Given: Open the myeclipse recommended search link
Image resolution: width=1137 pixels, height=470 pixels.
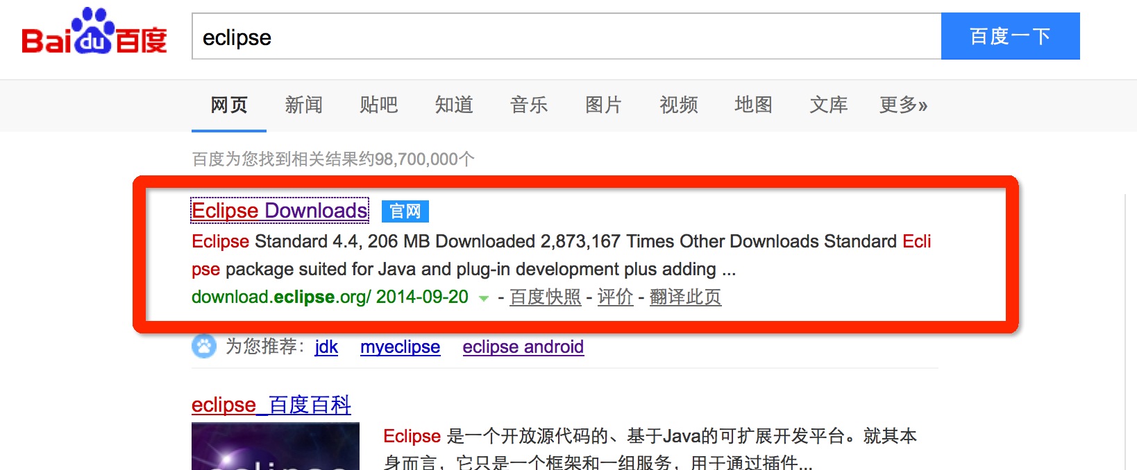Looking at the screenshot, I should [401, 347].
